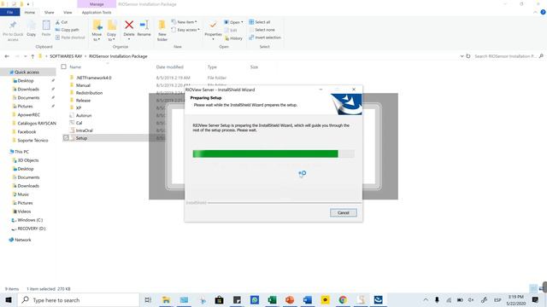Switch to the Share tab
This screenshot has height=307, width=547.
tap(50, 12)
